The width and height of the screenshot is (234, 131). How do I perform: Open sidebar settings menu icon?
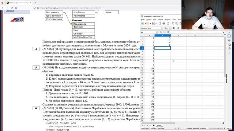229,32
